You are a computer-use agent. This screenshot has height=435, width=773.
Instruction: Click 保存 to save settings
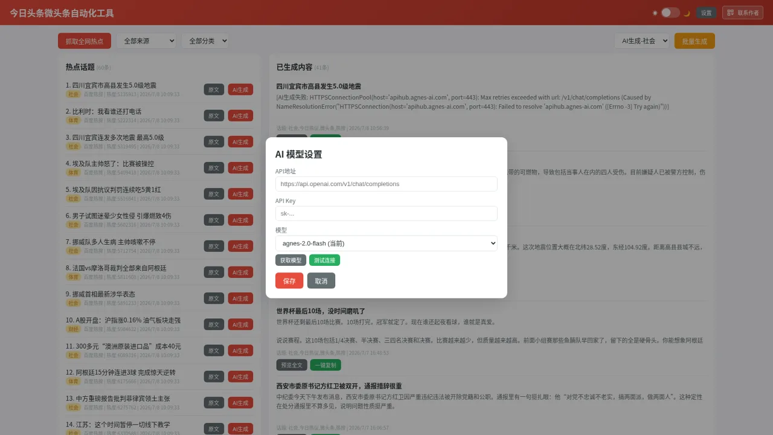[289, 281]
